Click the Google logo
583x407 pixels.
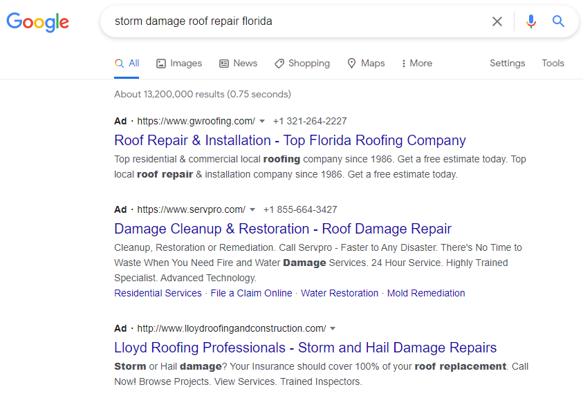coord(37,22)
